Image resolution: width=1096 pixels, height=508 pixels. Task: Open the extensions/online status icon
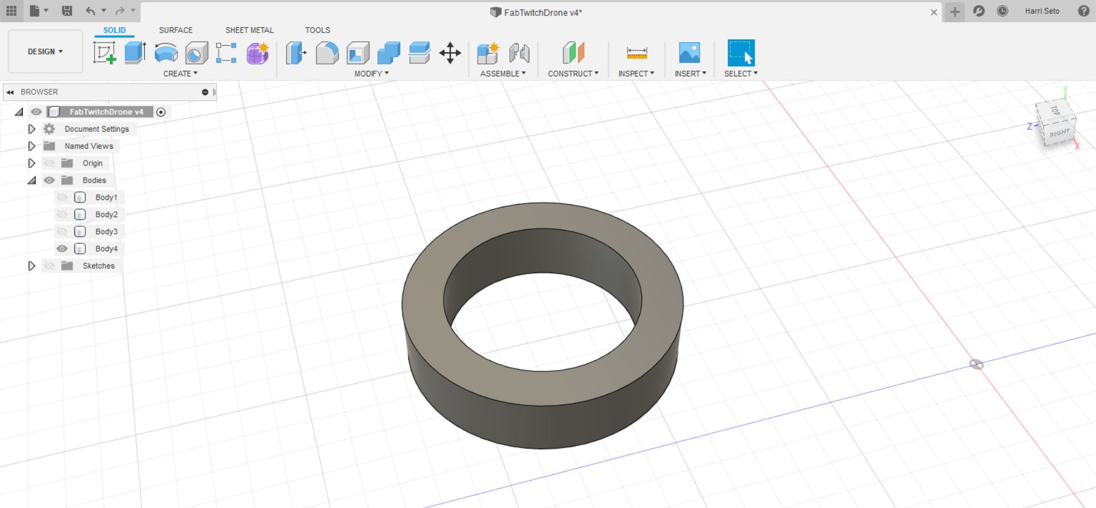[x=979, y=11]
